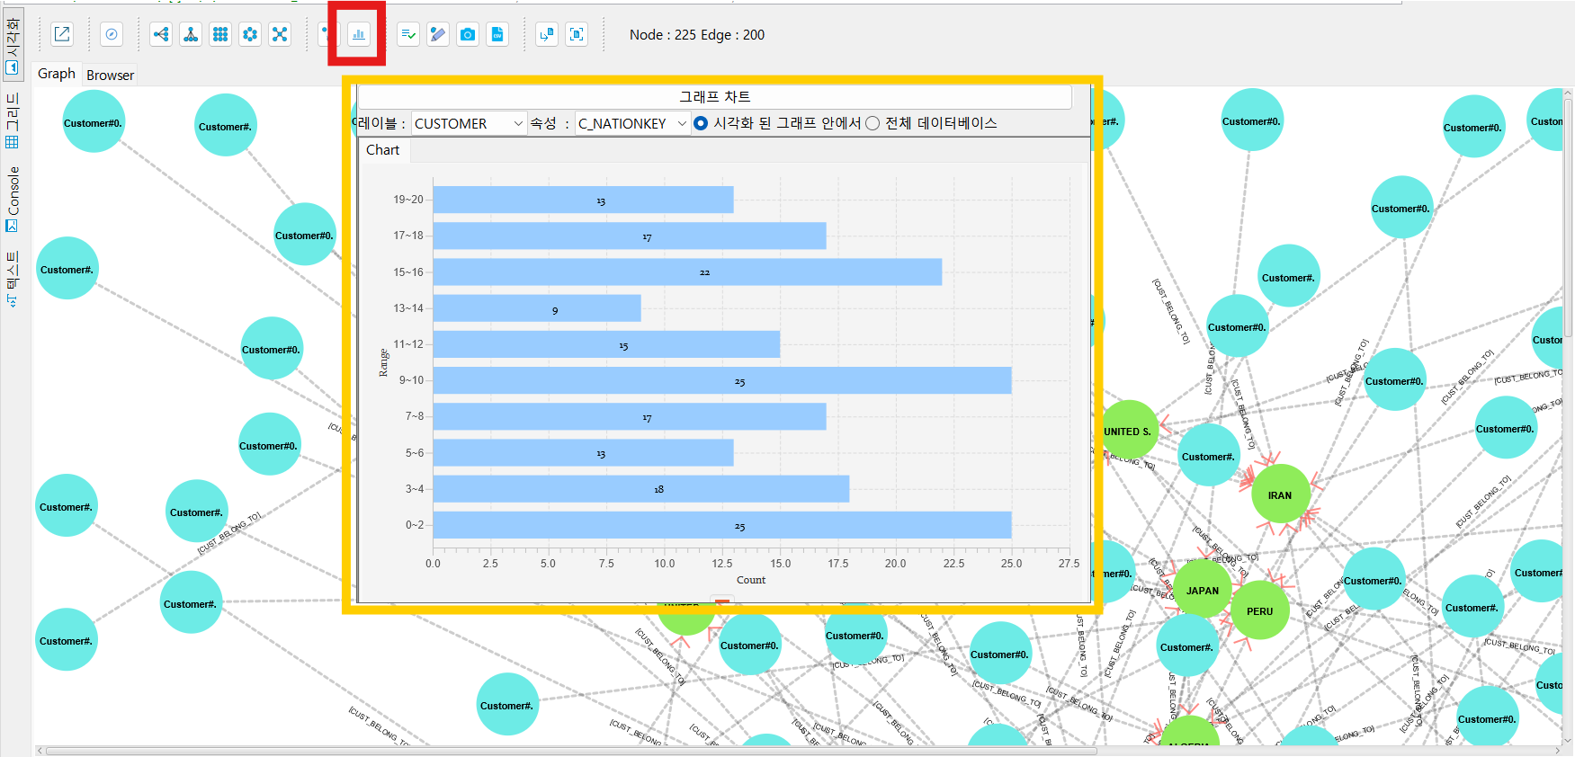Click the scroll-down arrow of vertical scrollbar
The image size is (1575, 757).
point(1569,740)
